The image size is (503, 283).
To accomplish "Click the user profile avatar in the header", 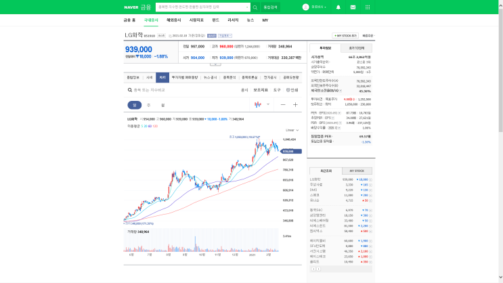I will click(x=305, y=7).
